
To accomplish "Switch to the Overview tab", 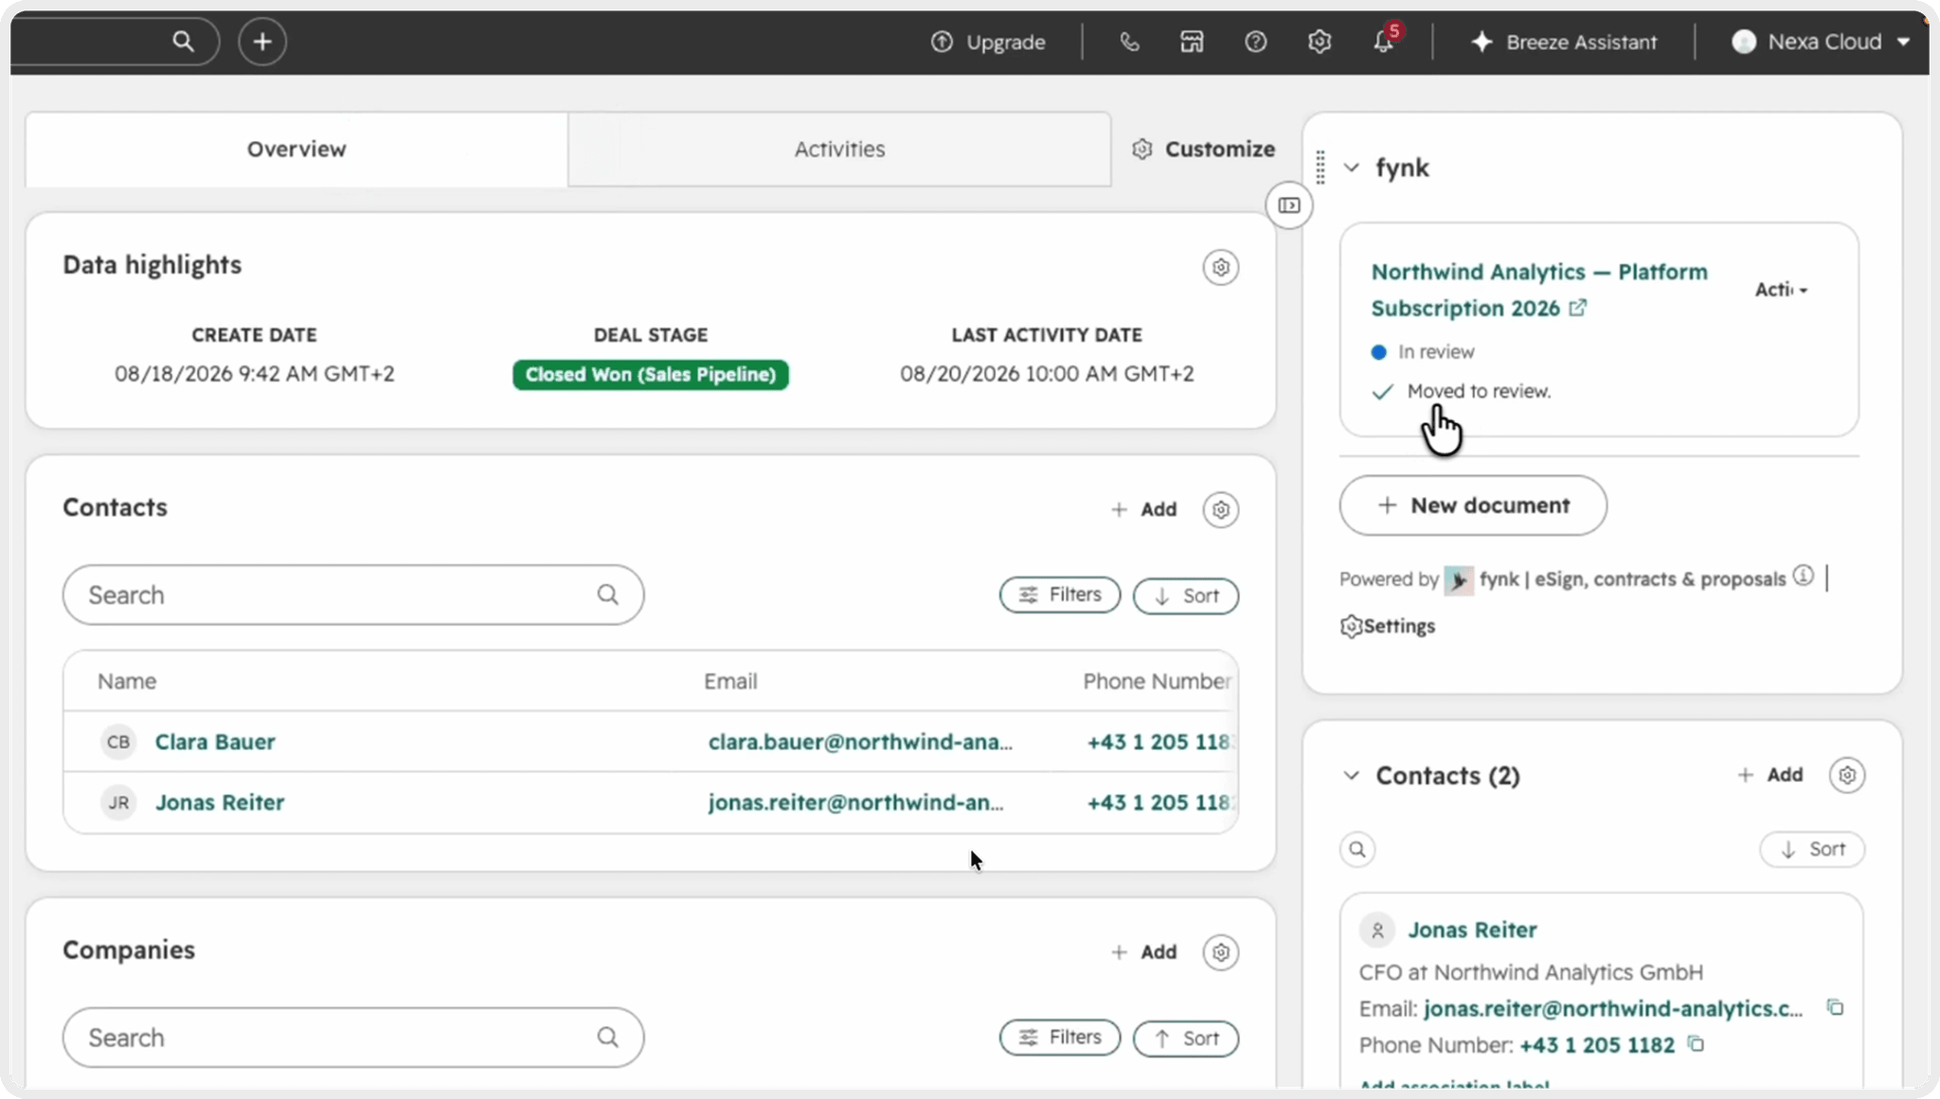I will (x=296, y=150).
